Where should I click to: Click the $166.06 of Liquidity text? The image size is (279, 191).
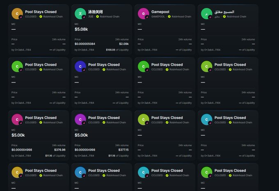pyautogui.click(x=117, y=50)
